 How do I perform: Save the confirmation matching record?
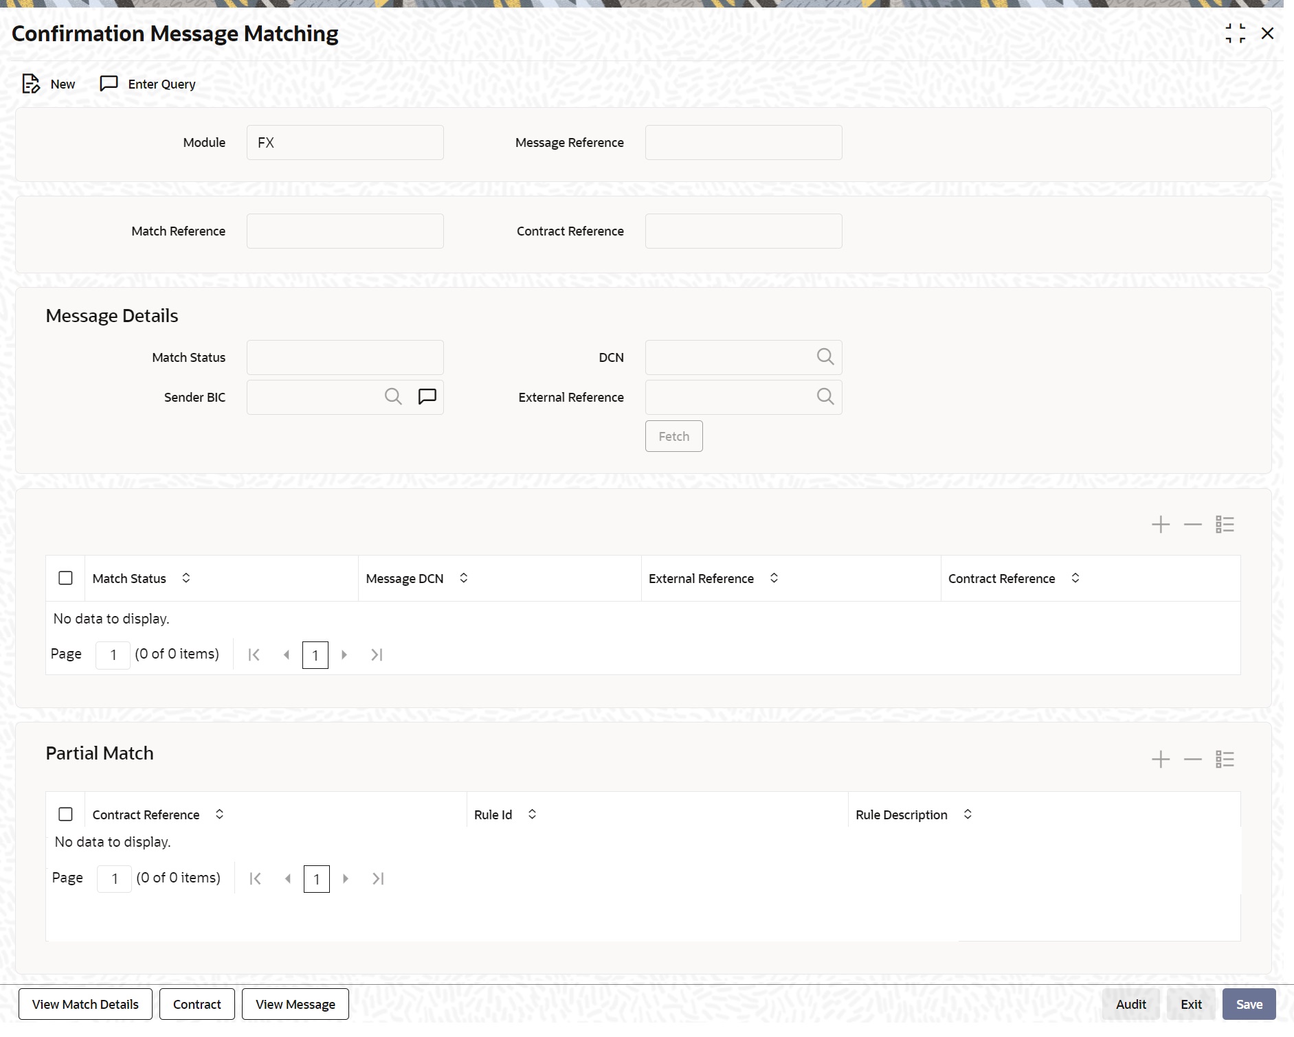(1249, 1004)
